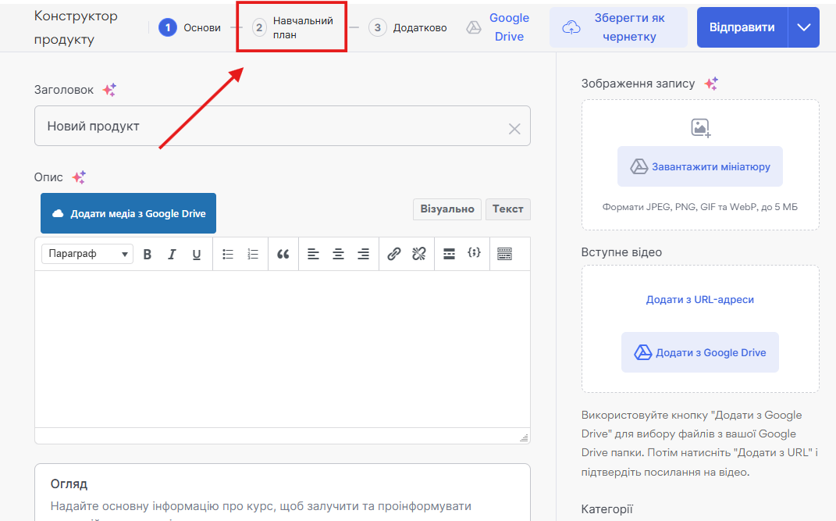Click Зберегти як чернетку button

pos(618,28)
